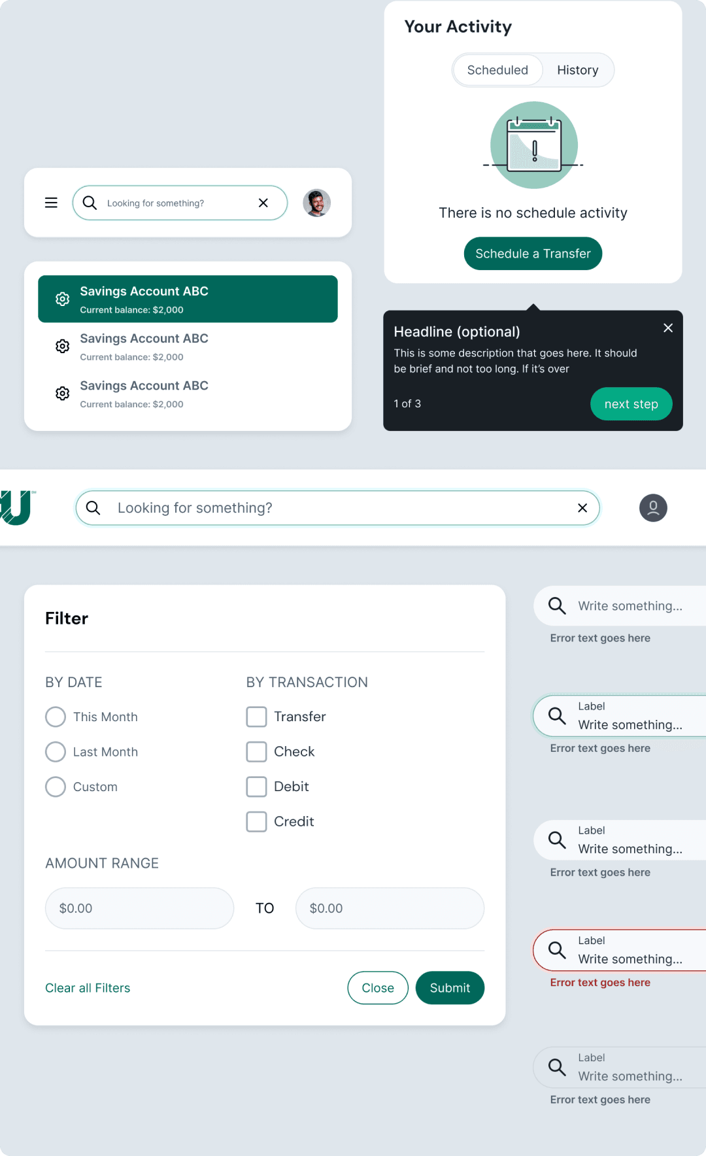Check the Transfer checkbox
706x1156 pixels.
tap(256, 717)
